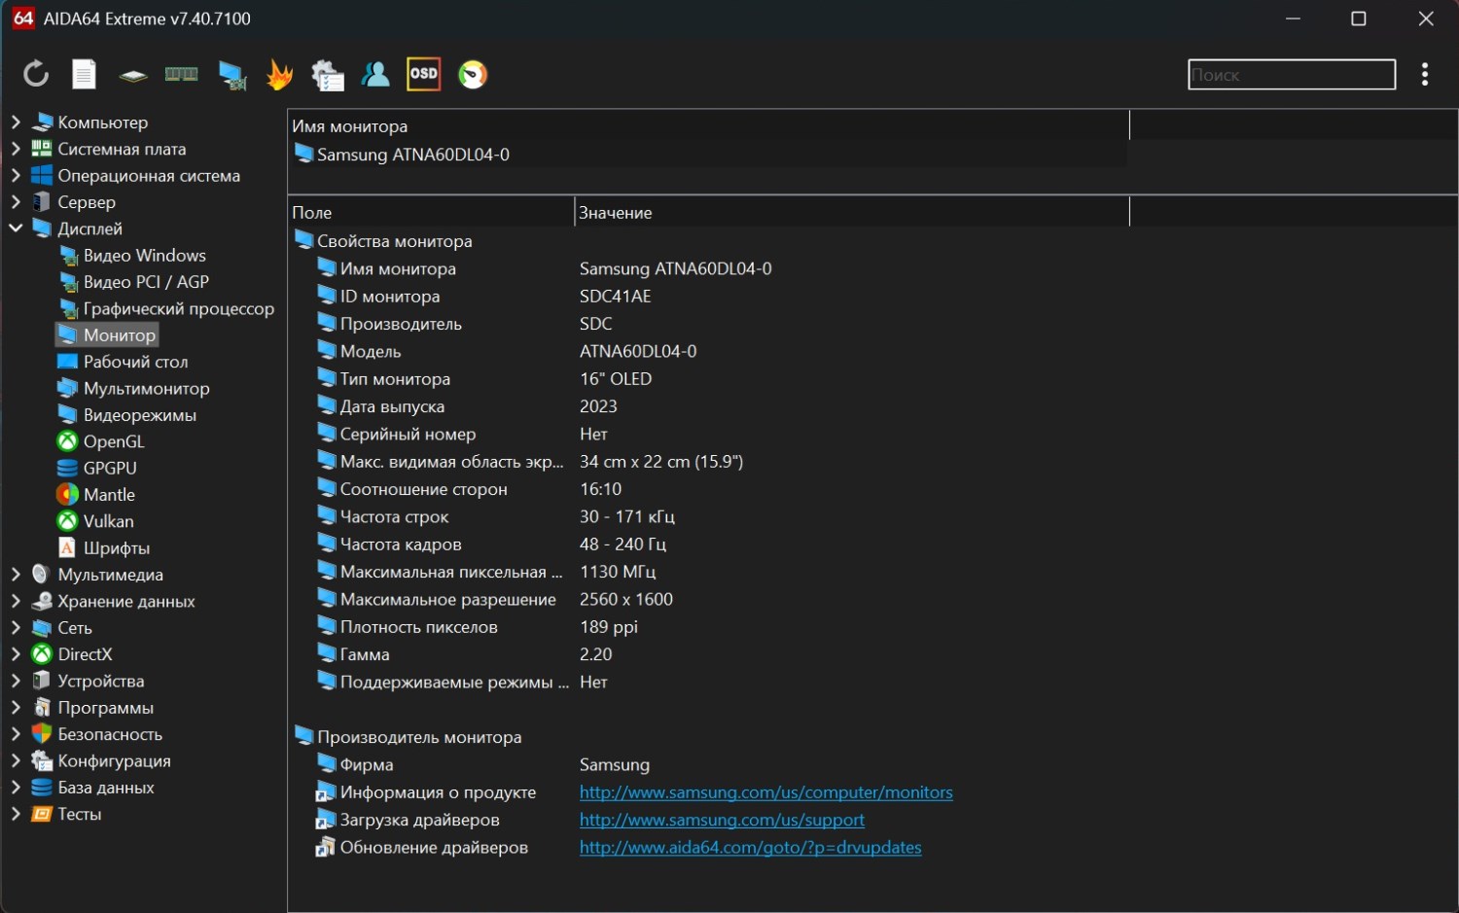Image resolution: width=1459 pixels, height=913 pixels.
Task: Launch the flame stability test icon
Action: [279, 75]
